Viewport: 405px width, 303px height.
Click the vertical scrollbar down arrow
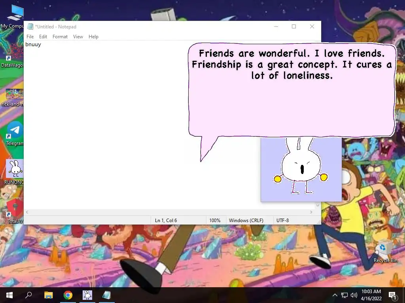tap(318, 205)
